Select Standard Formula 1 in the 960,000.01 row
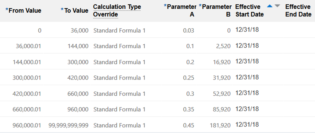 pyautogui.click(x=119, y=125)
